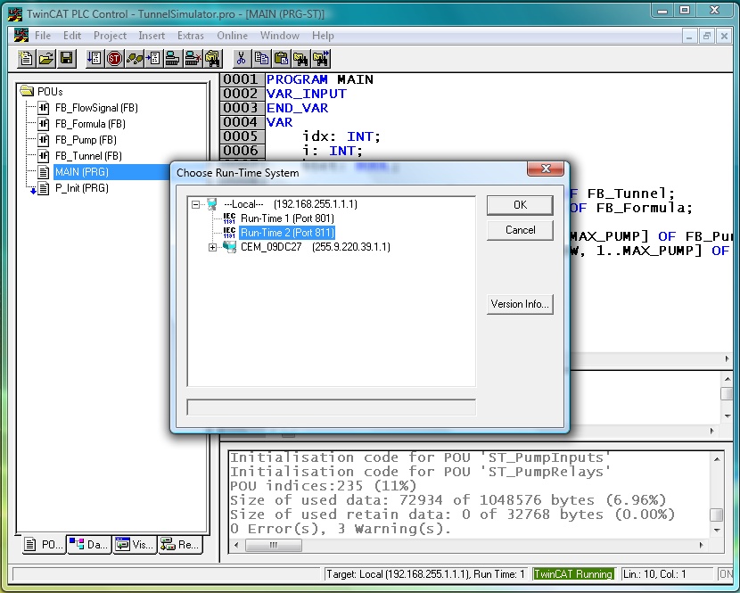Viewport: 740px width, 593px height.
Task: Click the Target: Local status bar entry
Action: [x=425, y=574]
